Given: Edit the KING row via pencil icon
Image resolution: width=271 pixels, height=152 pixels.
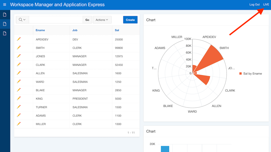Looking at the screenshot, I should point(19,98).
